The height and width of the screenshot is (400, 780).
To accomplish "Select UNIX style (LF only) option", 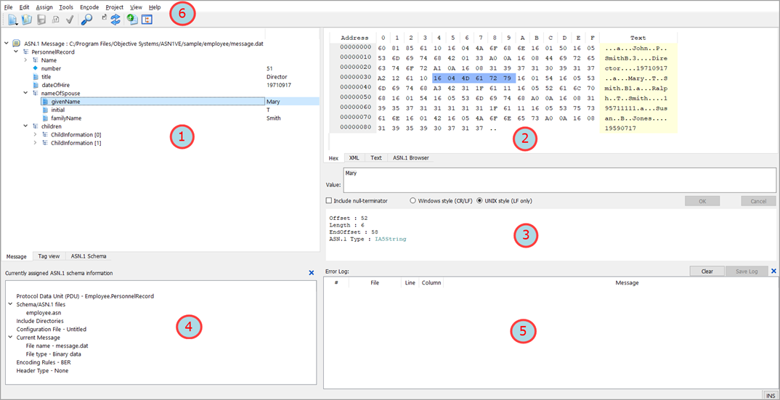I will click(x=479, y=200).
